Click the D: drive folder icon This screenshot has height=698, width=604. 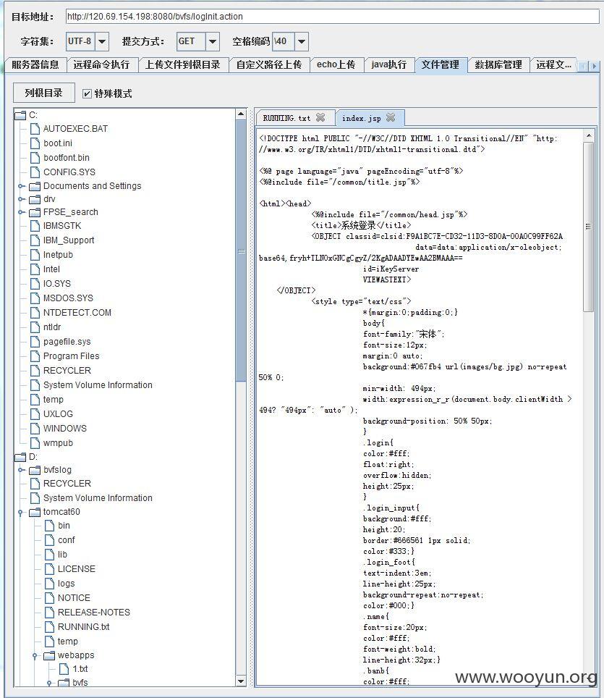(x=20, y=457)
